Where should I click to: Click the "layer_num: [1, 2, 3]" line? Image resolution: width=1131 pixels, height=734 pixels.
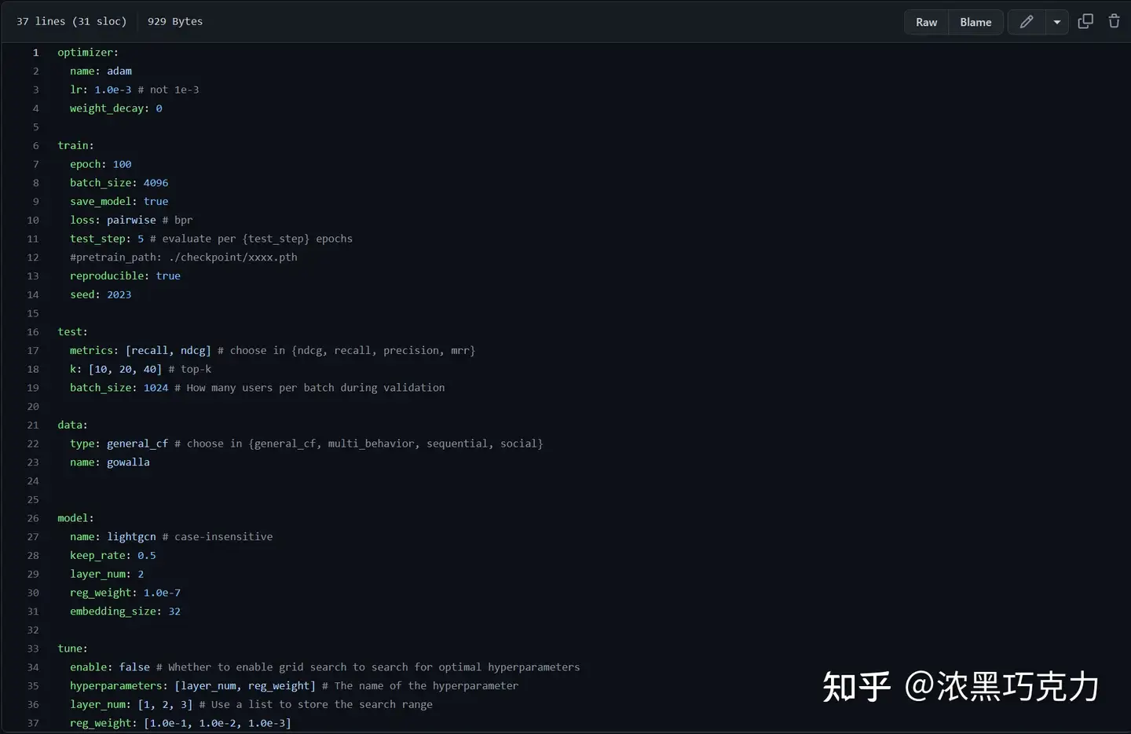point(131,704)
